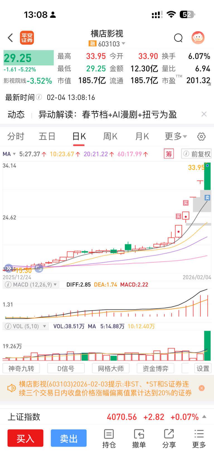Select the 资金博弈 indicator

[155, 368]
